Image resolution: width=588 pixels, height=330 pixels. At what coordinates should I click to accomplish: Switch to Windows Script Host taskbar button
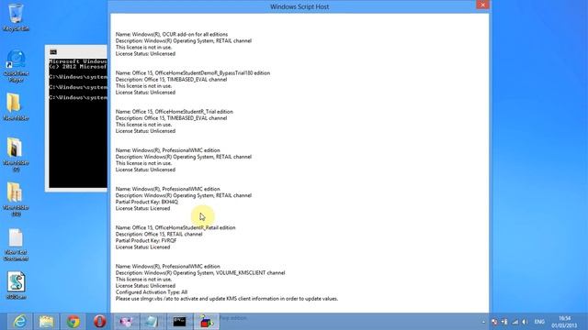[x=206, y=322]
